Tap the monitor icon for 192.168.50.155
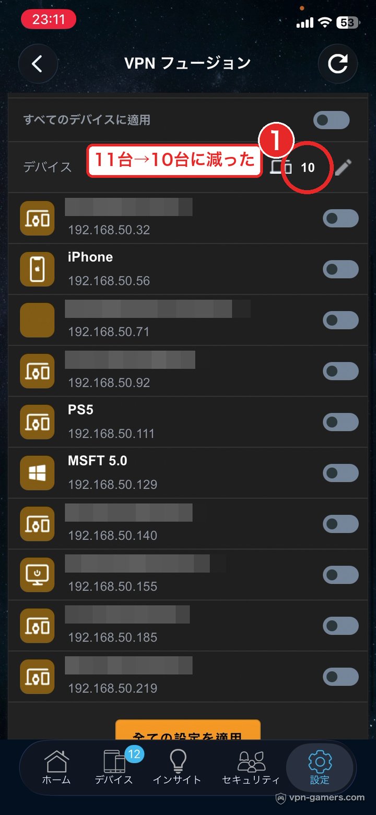This screenshot has width=376, height=815. pos(37,574)
